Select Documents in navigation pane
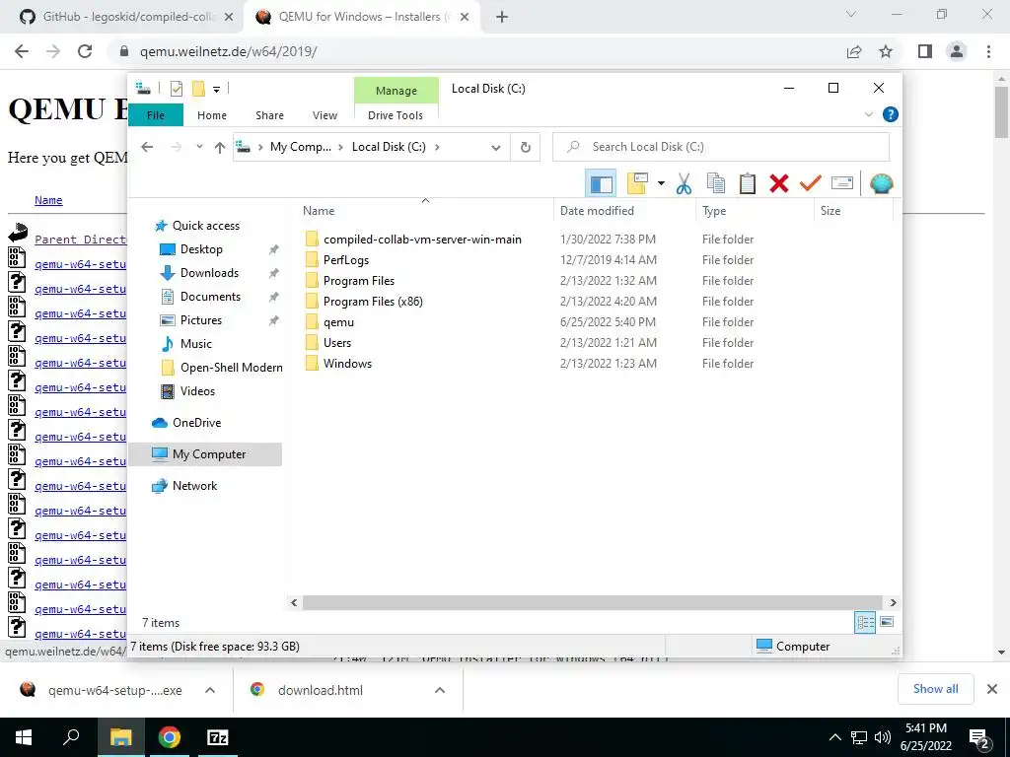Viewport: 1010px width, 757px height. [210, 297]
